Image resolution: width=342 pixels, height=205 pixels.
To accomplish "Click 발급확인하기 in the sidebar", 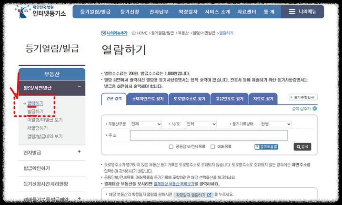I will coord(37,168).
